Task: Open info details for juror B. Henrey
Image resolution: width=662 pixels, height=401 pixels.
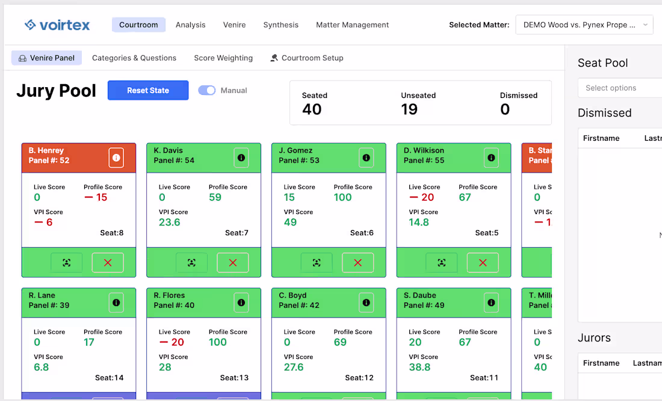Action: (116, 158)
